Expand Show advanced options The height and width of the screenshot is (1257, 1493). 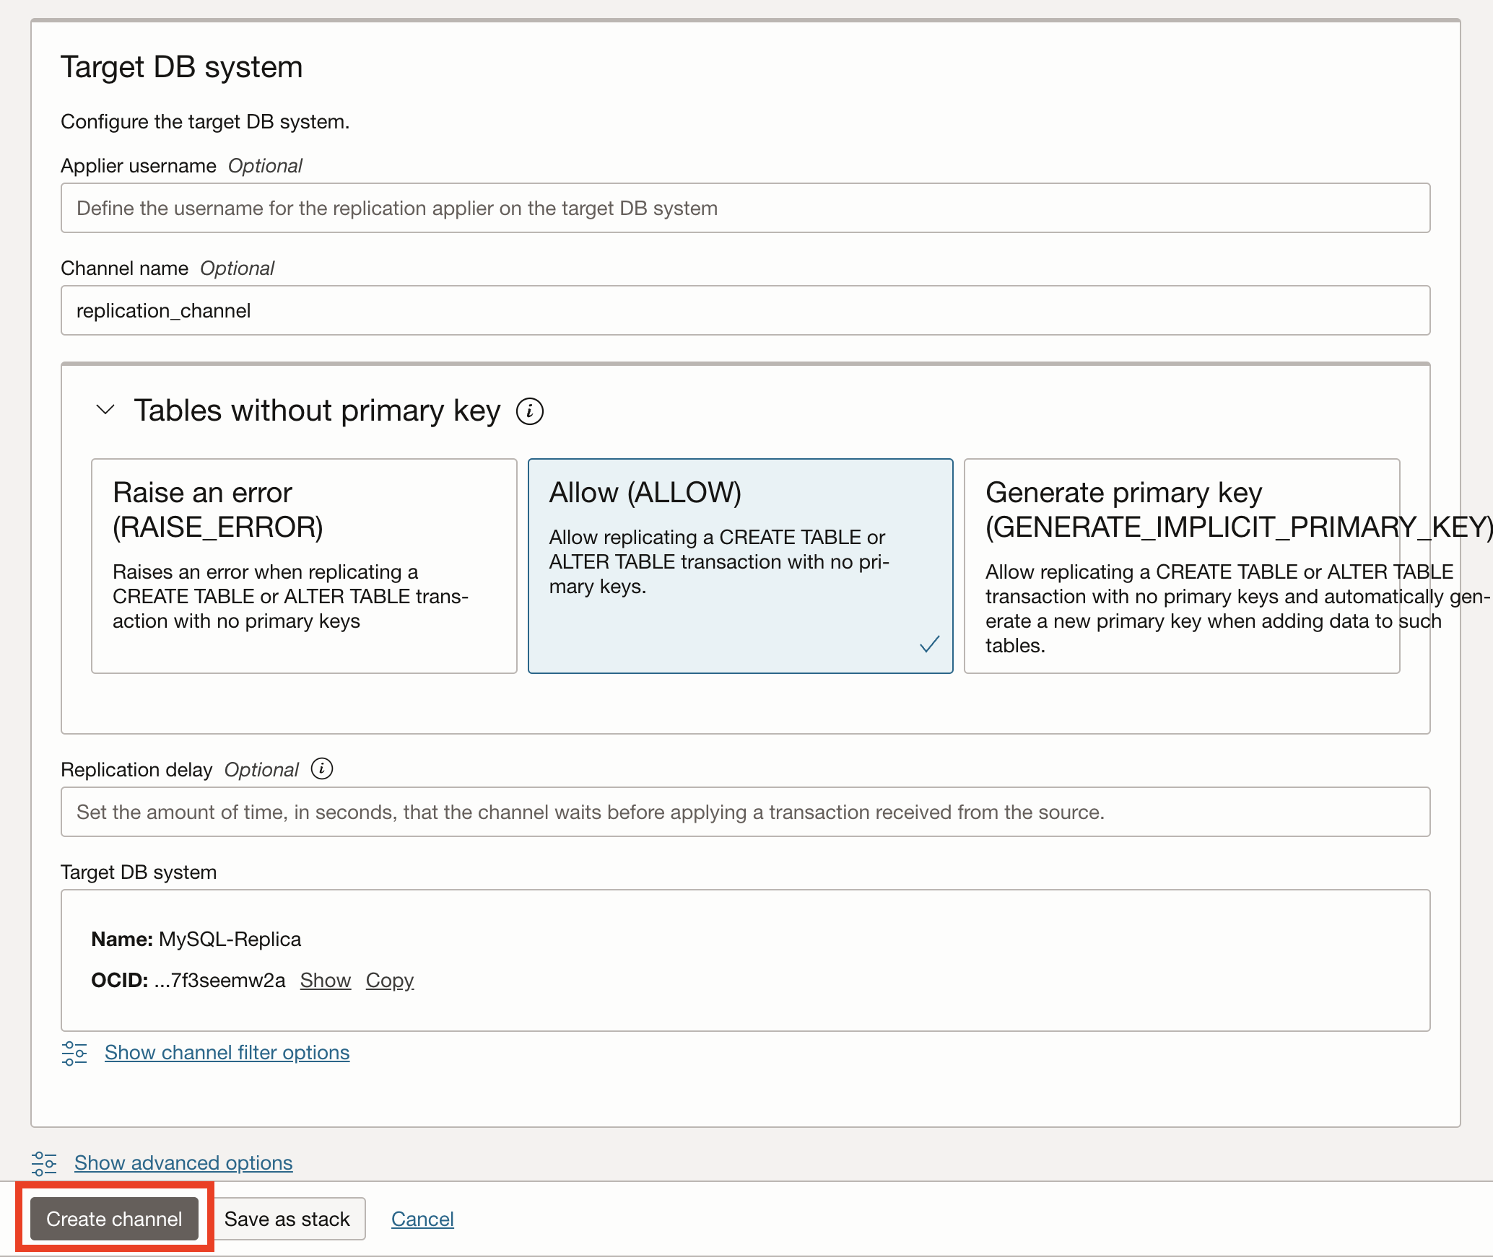(x=183, y=1163)
